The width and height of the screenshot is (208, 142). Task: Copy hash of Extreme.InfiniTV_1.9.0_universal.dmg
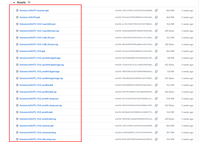(156, 133)
